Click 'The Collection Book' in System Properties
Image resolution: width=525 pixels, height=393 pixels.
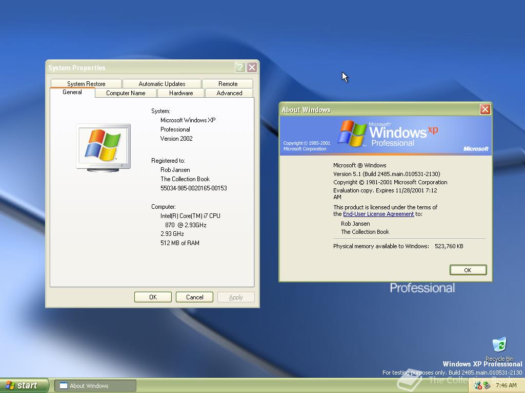[185, 179]
